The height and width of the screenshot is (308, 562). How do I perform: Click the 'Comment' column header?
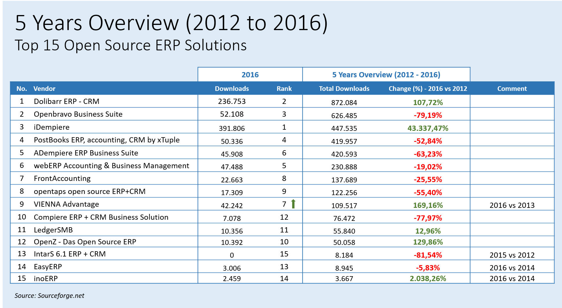point(512,89)
